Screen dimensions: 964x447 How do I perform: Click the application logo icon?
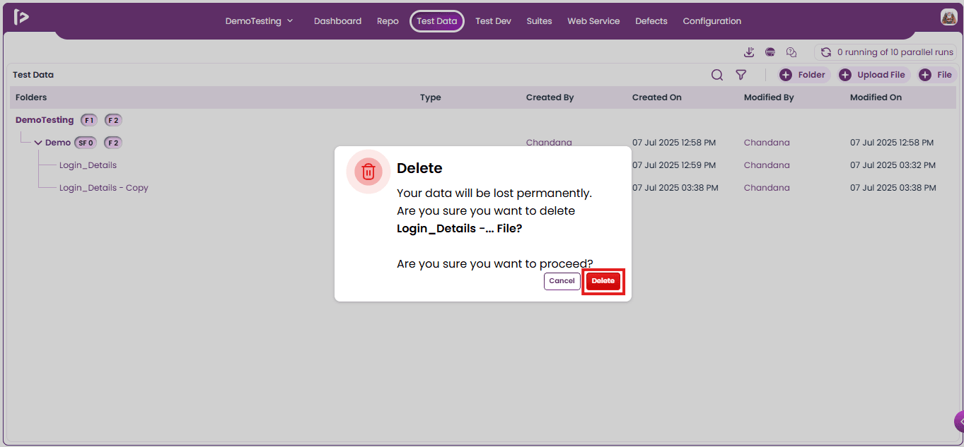pyautogui.click(x=21, y=18)
